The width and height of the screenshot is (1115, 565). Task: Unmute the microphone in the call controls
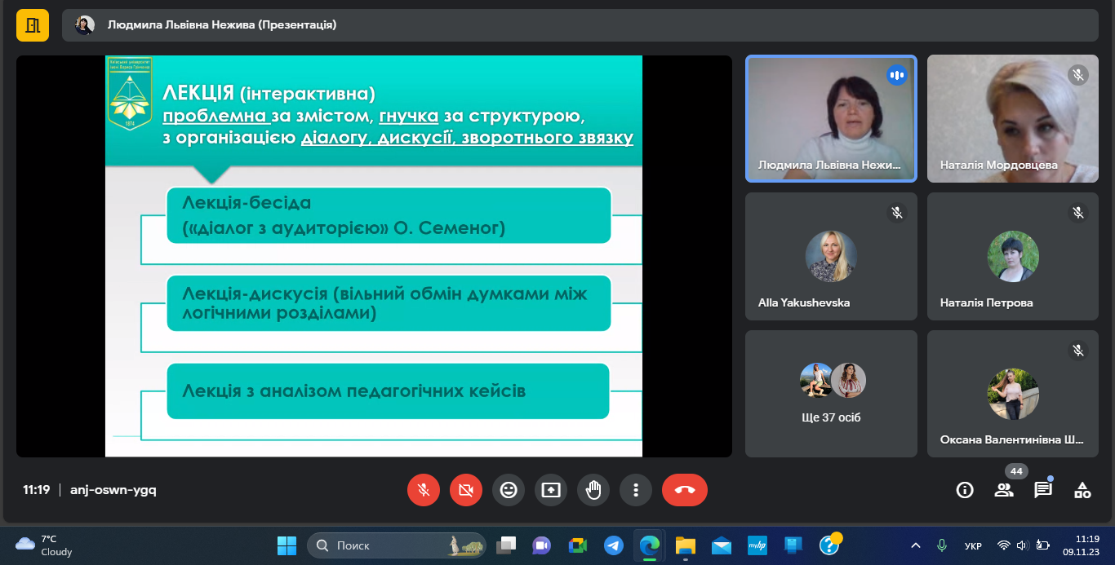pyautogui.click(x=424, y=490)
